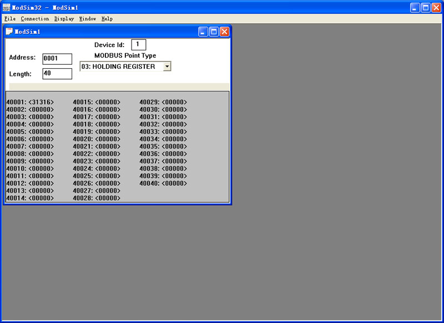The image size is (444, 323).
Task: Select register 40008 row
Action: click(x=30, y=153)
